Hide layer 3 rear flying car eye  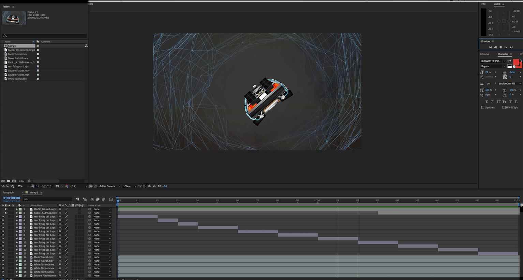click(3, 217)
